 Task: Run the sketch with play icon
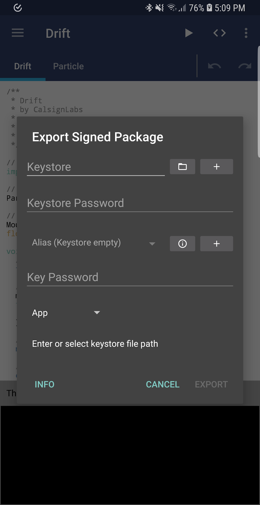click(189, 33)
